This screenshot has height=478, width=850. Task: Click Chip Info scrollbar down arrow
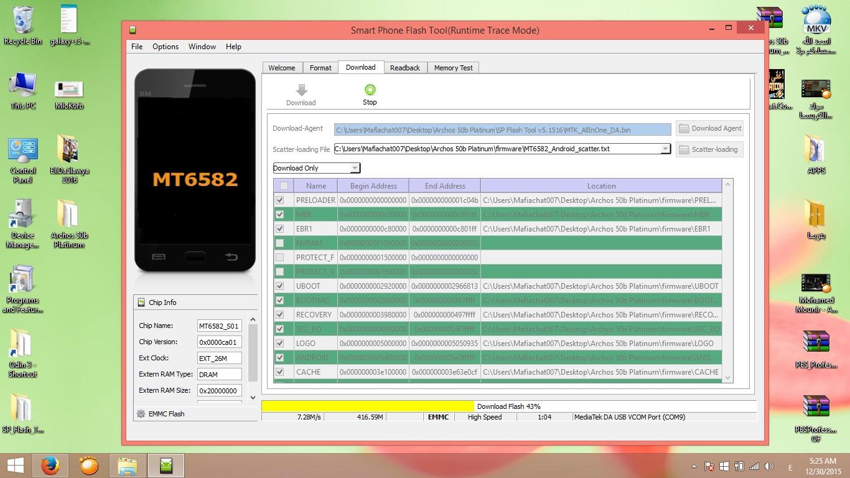(253, 397)
